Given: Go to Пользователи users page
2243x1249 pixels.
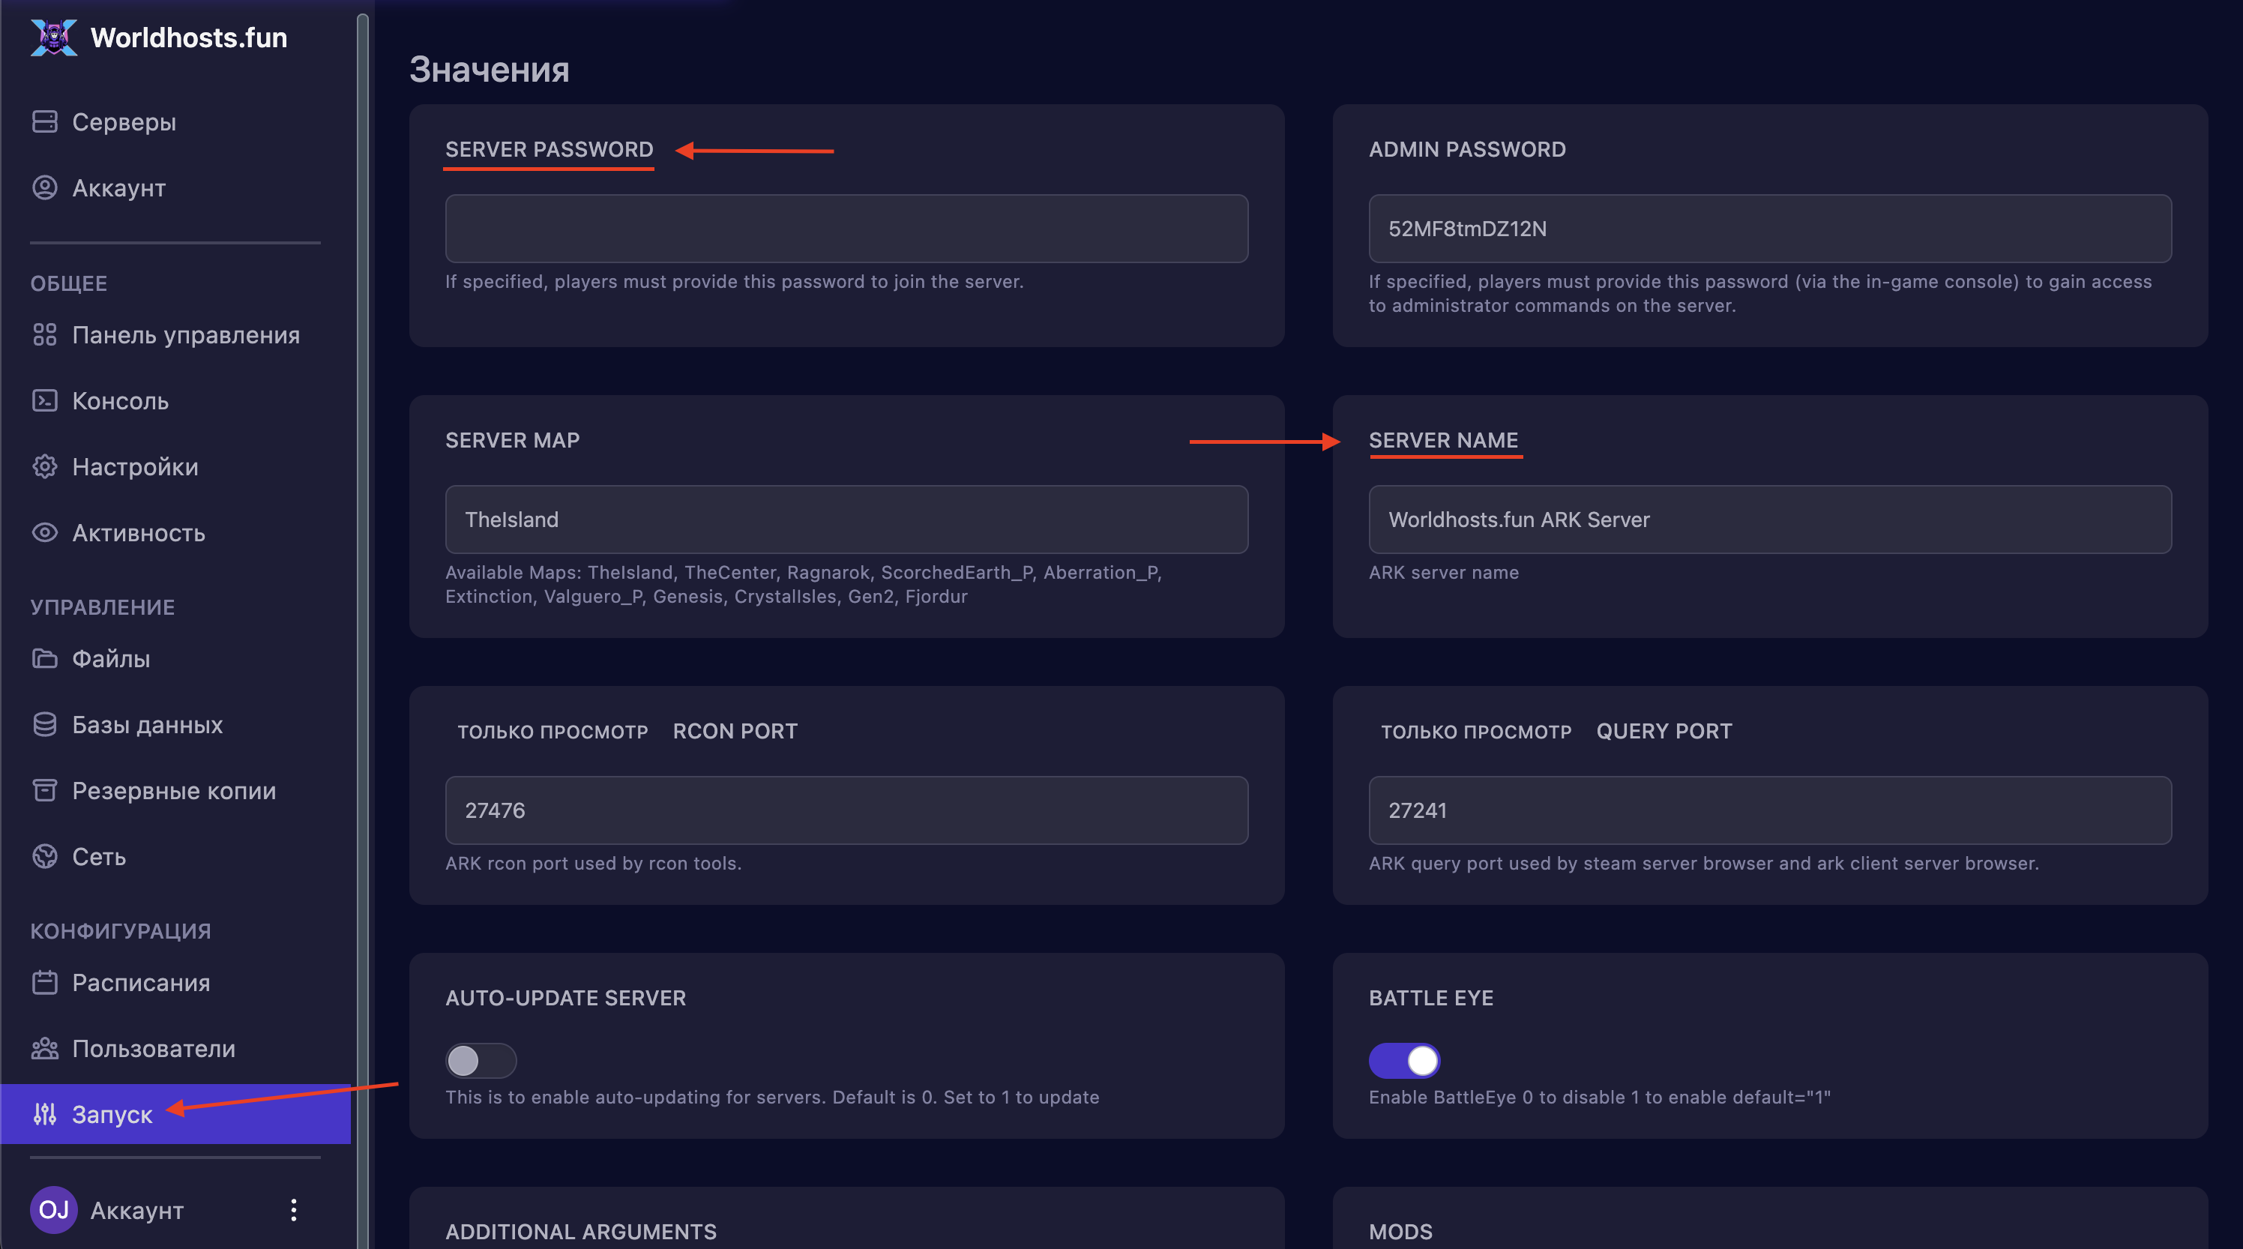Looking at the screenshot, I should (x=153, y=1049).
